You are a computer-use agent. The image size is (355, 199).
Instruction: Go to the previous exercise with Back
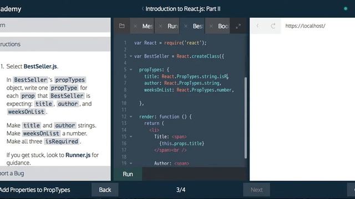(x=105, y=190)
